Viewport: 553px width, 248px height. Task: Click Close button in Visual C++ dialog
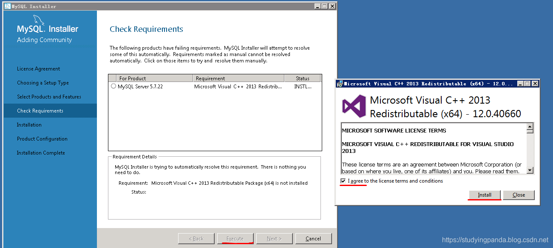coord(519,195)
